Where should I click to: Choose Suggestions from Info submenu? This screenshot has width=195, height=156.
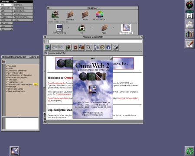(23, 11)
